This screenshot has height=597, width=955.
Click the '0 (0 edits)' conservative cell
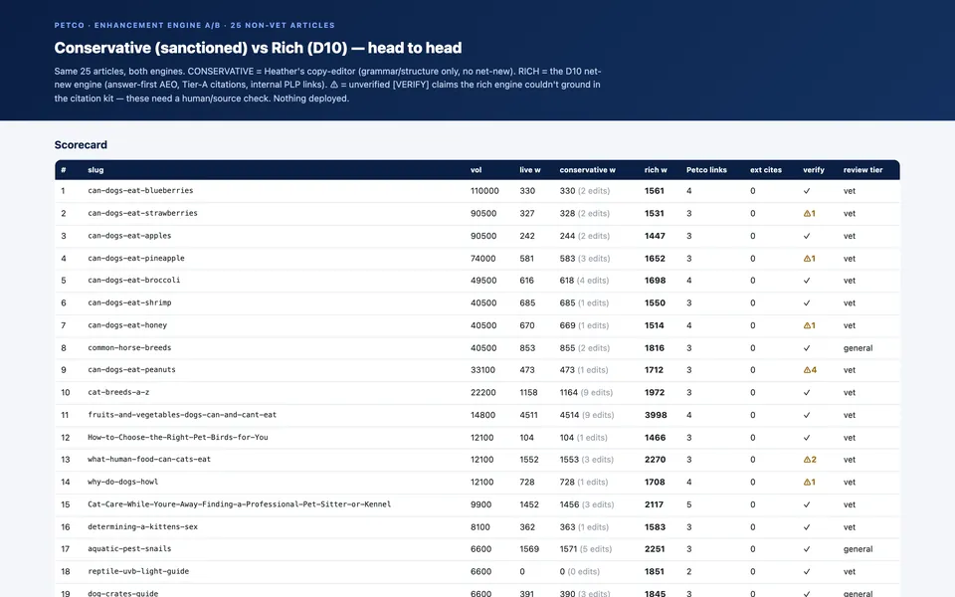pos(579,571)
